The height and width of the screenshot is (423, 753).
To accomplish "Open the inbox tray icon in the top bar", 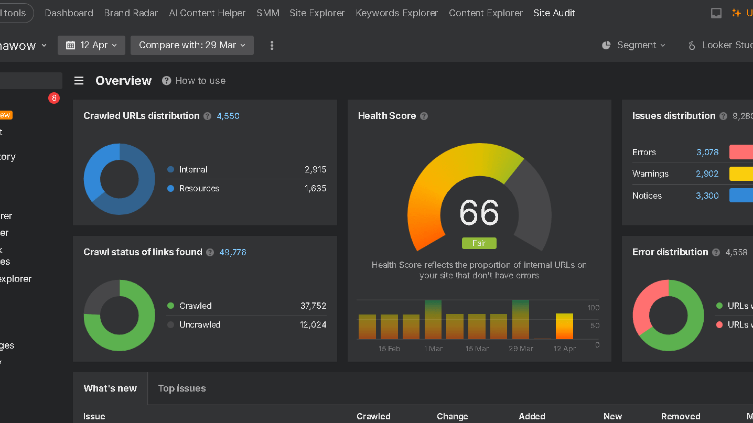I will (x=716, y=13).
